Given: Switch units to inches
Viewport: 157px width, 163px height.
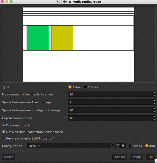Looking at the screenshot, I should [130, 146].
